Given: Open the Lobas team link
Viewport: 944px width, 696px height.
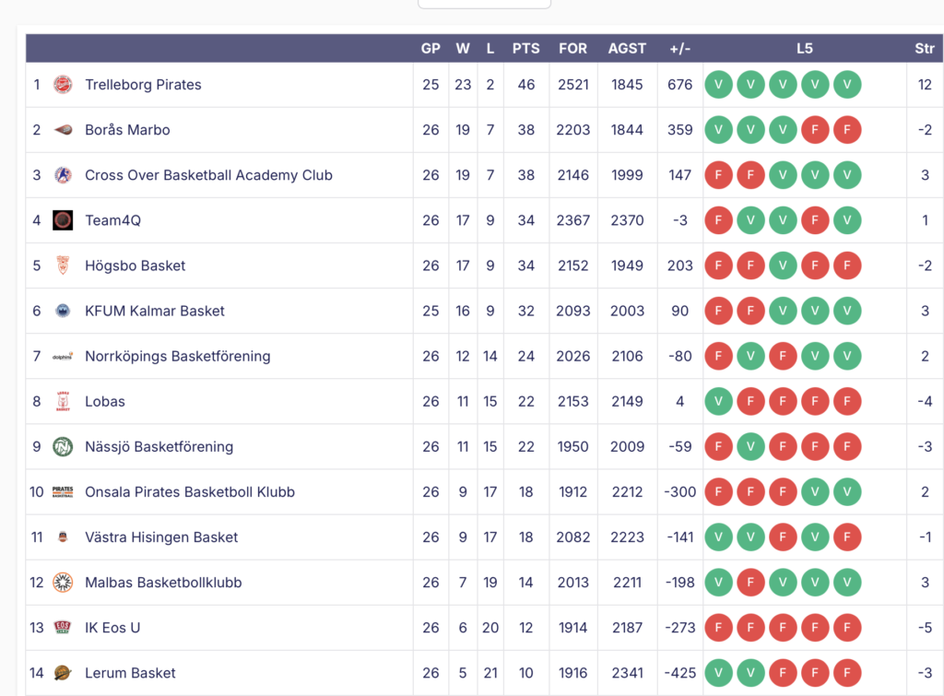Looking at the screenshot, I should tap(105, 402).
